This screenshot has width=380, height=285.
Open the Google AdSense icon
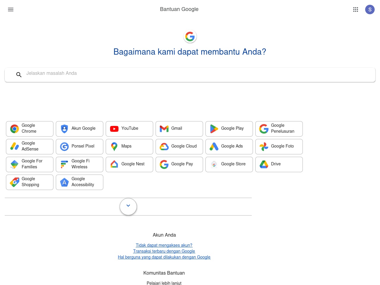click(x=15, y=147)
